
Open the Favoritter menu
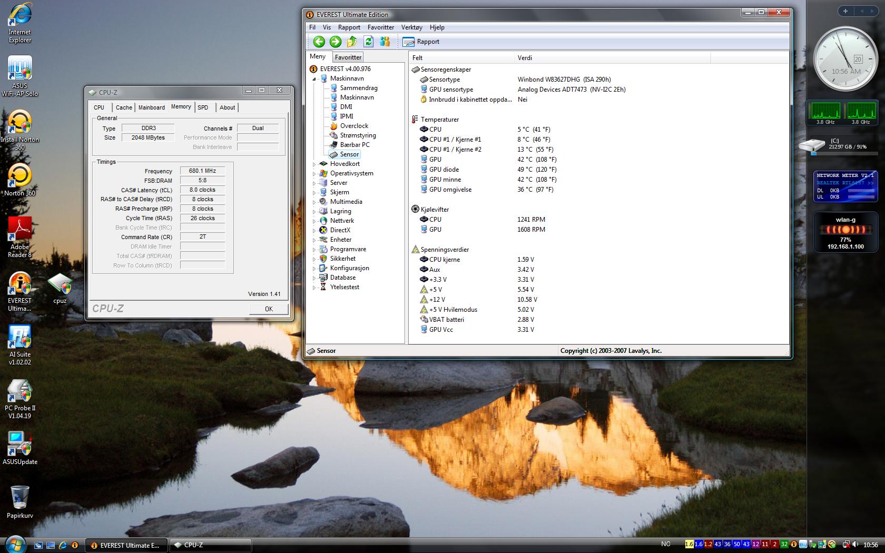381,27
